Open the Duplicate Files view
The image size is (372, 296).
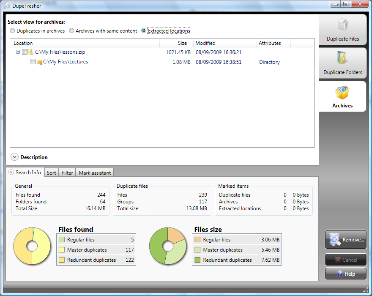tap(342, 30)
